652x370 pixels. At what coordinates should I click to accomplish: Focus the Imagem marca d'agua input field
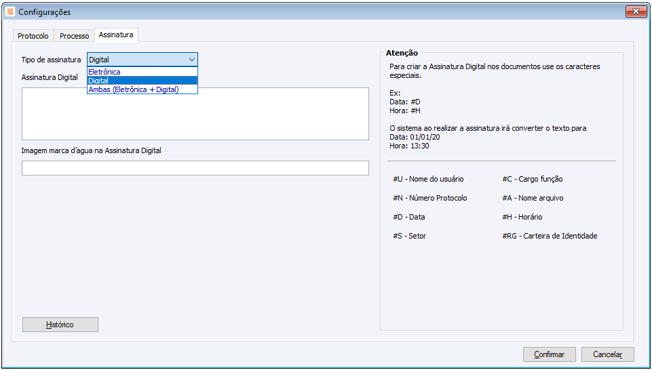click(x=195, y=168)
